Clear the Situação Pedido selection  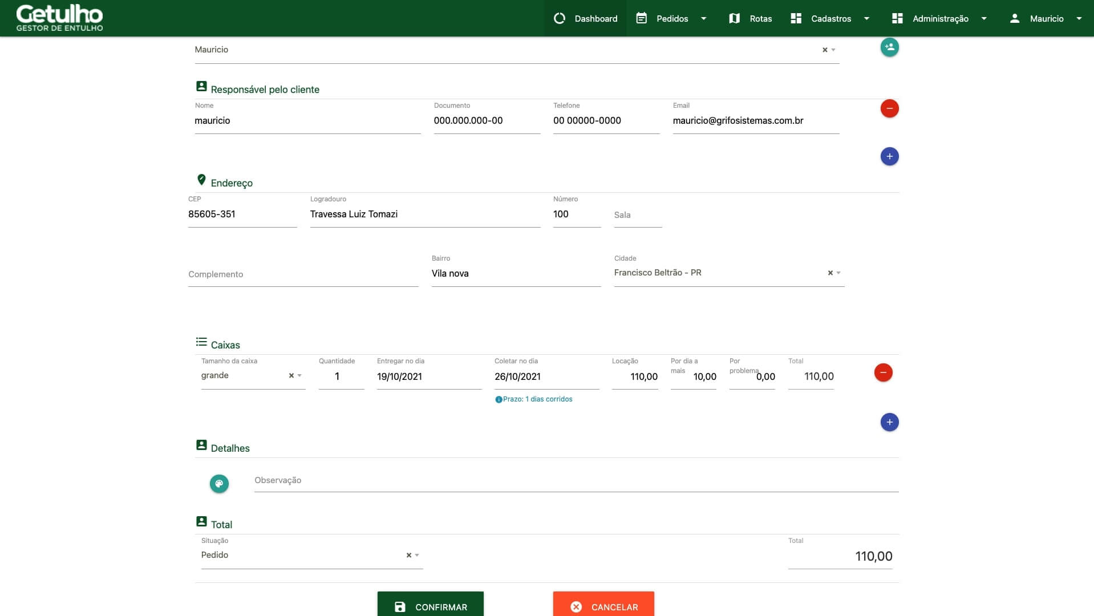(x=408, y=555)
